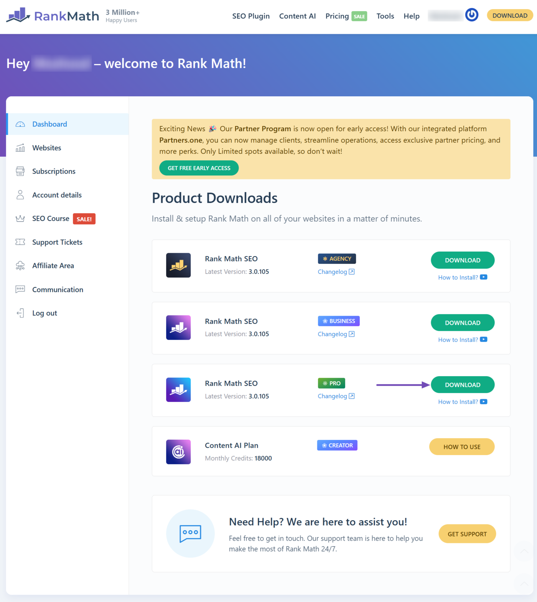Click the Content AI Plan product icon

pos(178,452)
